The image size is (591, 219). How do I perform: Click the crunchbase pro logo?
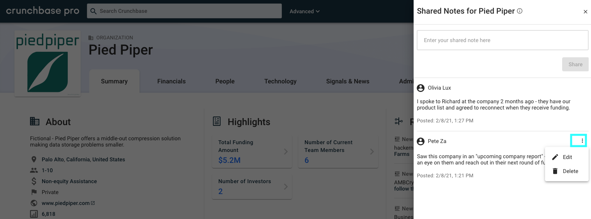click(x=42, y=11)
